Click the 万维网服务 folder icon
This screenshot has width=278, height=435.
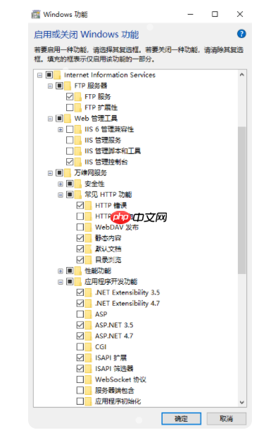pos(68,173)
